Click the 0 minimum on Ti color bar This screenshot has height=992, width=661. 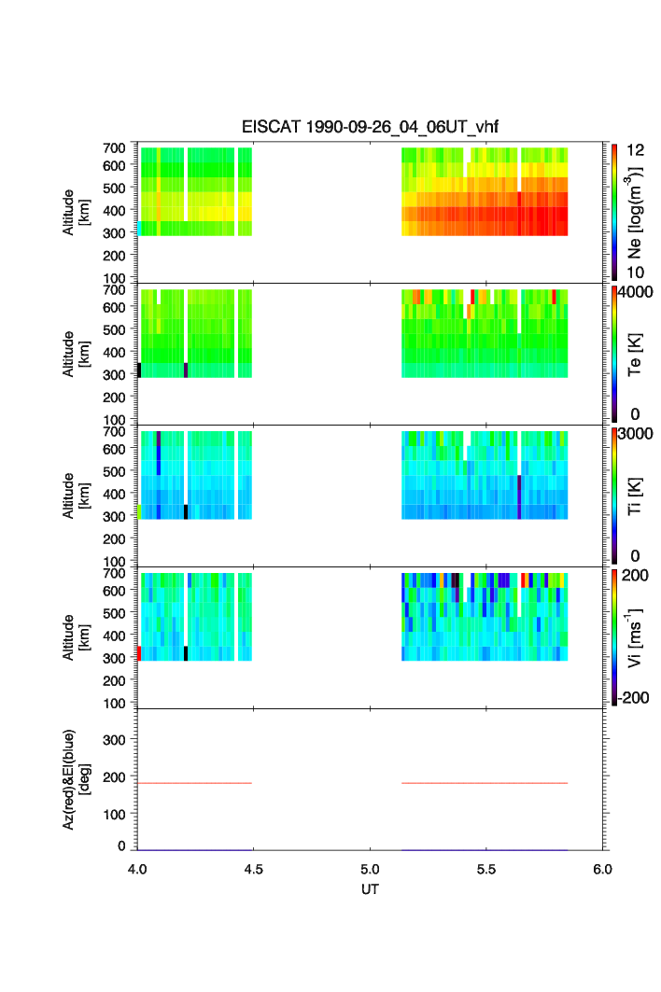(635, 556)
